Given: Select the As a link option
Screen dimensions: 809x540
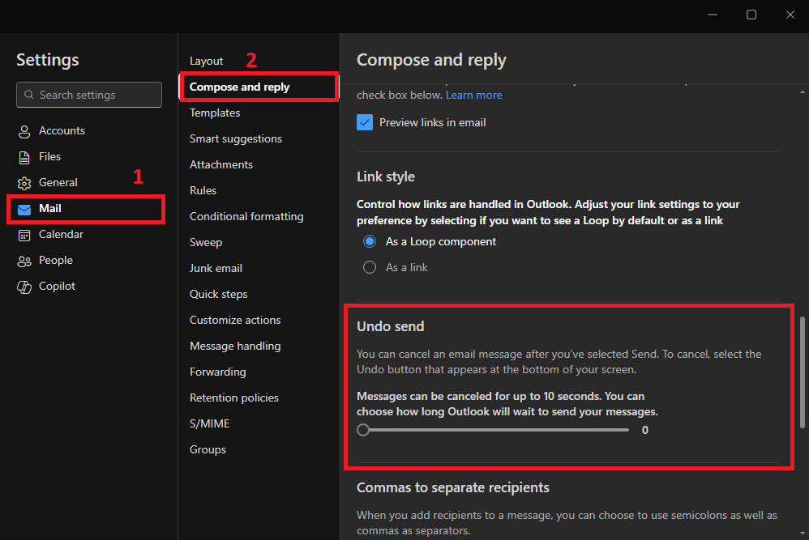Looking at the screenshot, I should (370, 267).
